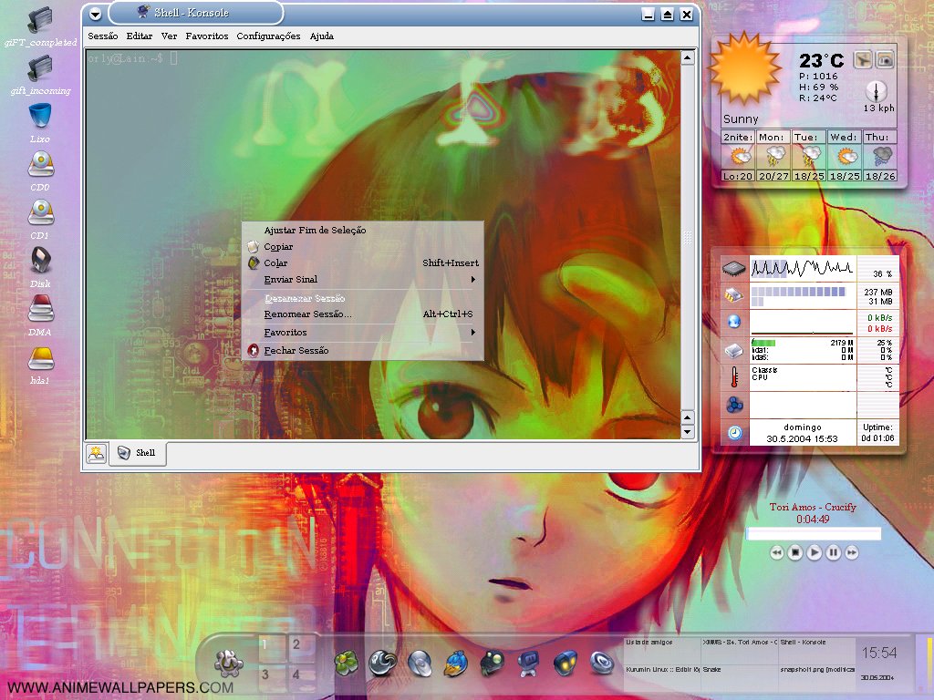934x700 pixels.
Task: Switch to the Shell session tab
Action: click(139, 453)
